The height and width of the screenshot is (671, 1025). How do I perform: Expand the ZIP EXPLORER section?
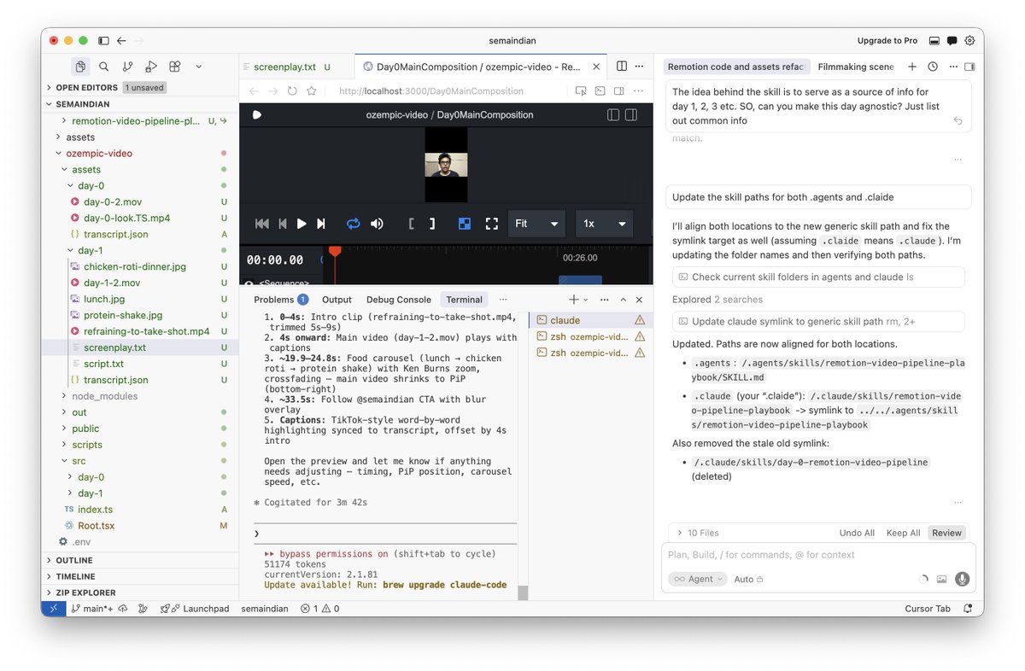[85, 592]
